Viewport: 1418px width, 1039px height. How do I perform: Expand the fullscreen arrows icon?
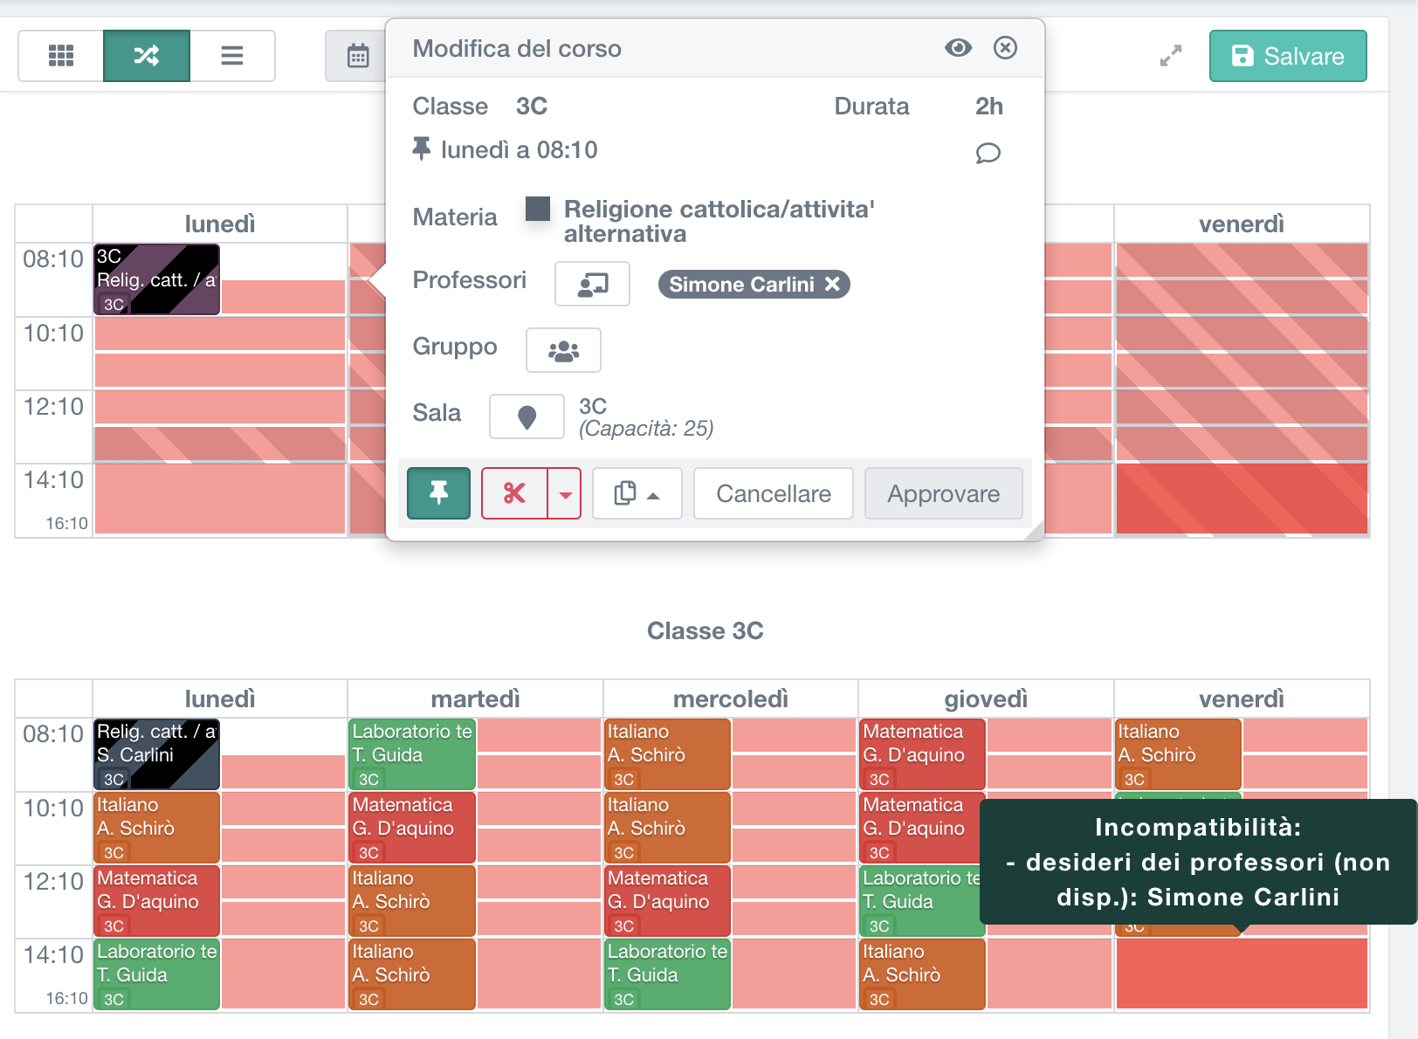click(1170, 55)
